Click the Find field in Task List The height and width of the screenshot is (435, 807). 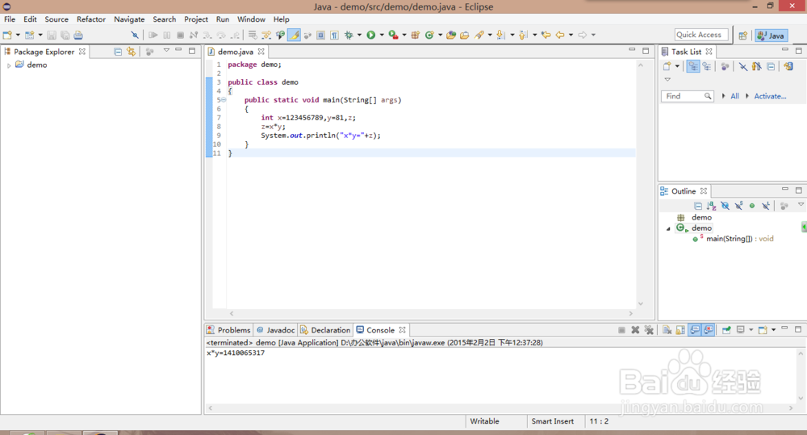[687, 96]
